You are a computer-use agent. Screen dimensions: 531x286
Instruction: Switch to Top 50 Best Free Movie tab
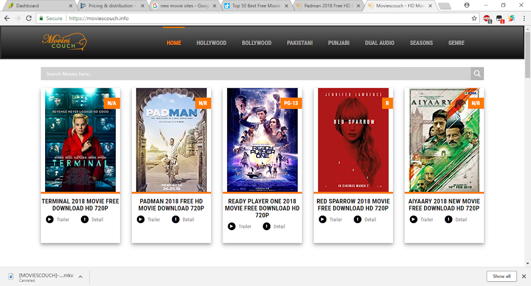[256, 6]
